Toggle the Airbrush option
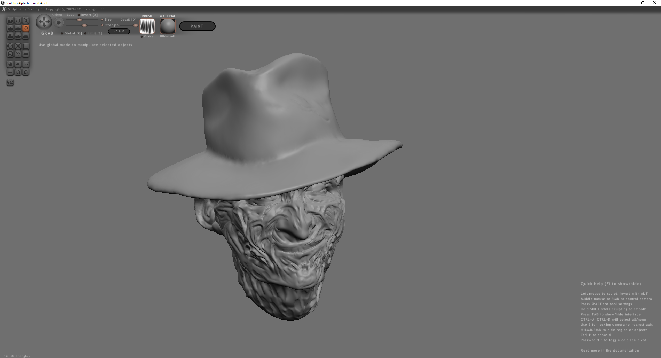Image resolution: width=661 pixels, height=358 pixels. pyautogui.click(x=58, y=15)
